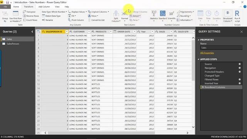
Task: Click Convert to List tool
Action: [96, 20]
